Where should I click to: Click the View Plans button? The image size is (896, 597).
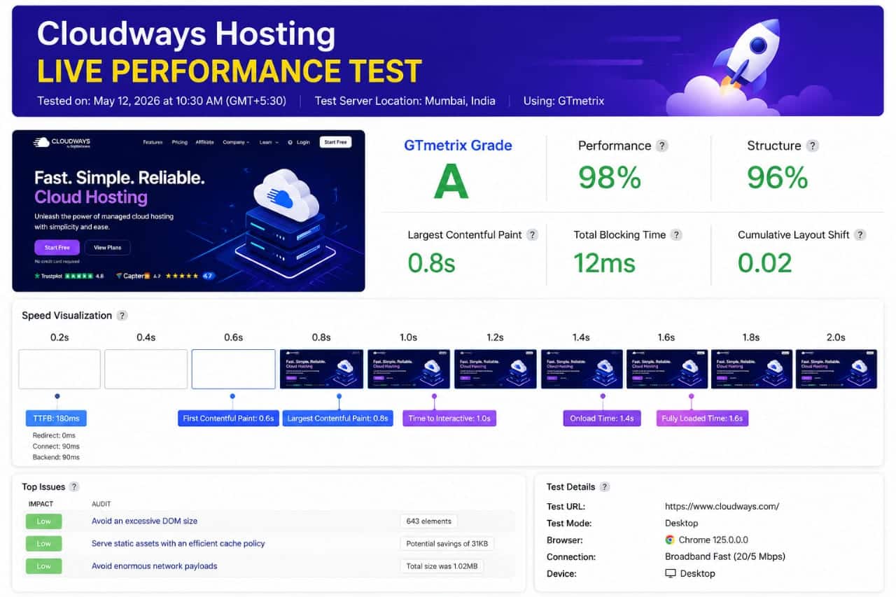(x=107, y=248)
